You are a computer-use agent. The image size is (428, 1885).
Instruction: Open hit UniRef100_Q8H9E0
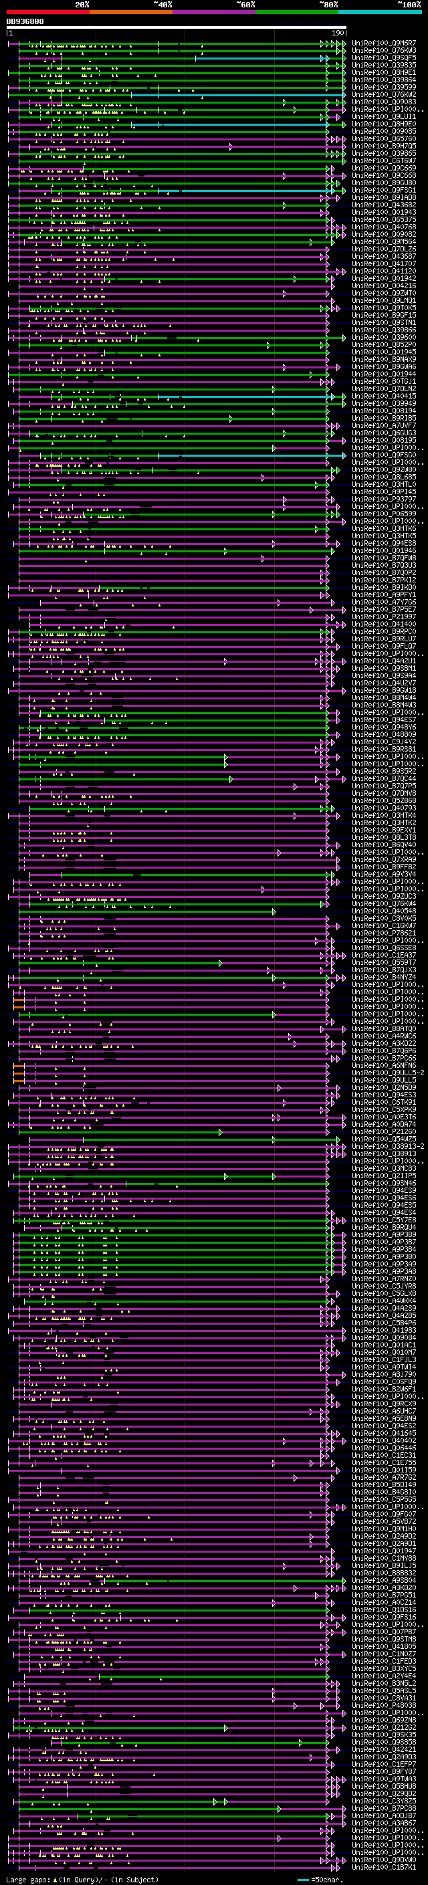[x=384, y=124]
